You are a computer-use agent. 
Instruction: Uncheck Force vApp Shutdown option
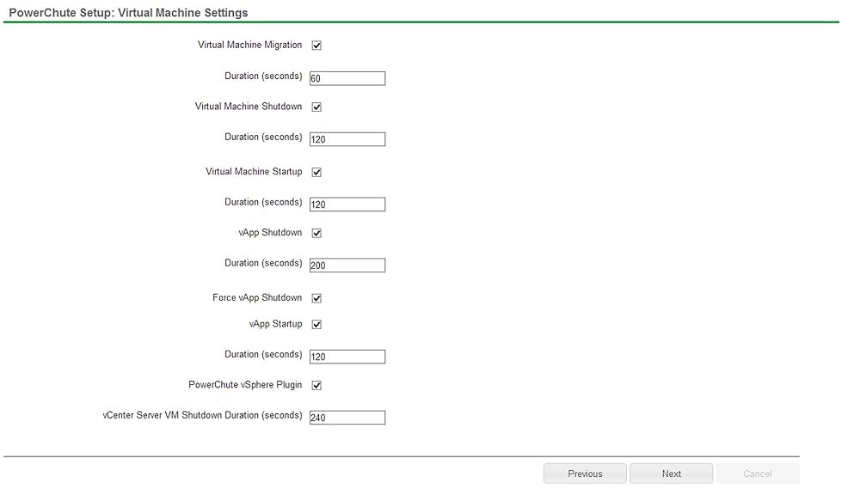pos(316,299)
